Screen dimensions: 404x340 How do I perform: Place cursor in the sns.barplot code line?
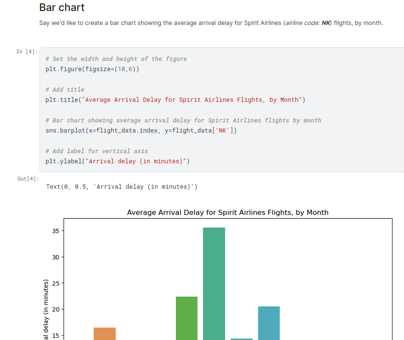pyautogui.click(x=141, y=131)
